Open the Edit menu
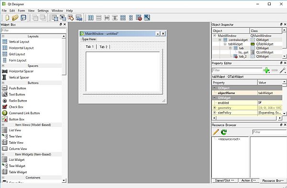Screen dimensions: 287x188 [x=12, y=10]
